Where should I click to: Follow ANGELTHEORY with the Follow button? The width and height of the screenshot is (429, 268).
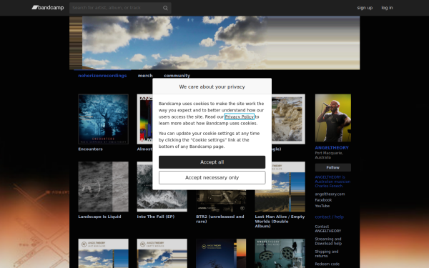332,167
